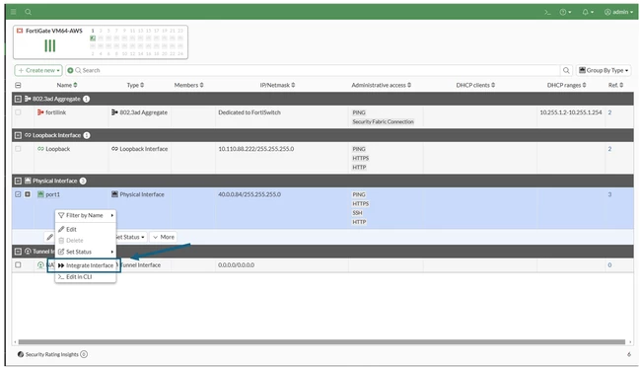Sort by the Name column
The height and width of the screenshot is (367, 640).
tap(67, 85)
